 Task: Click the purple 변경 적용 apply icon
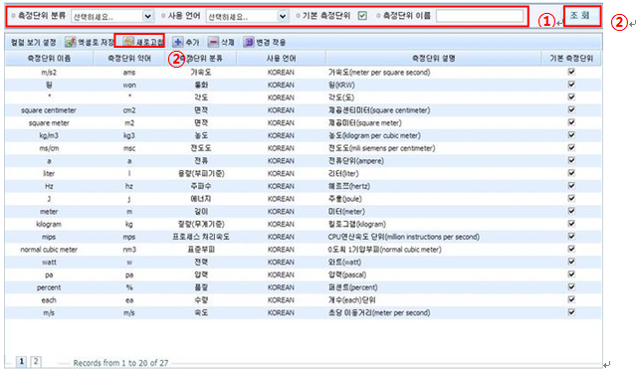(248, 42)
